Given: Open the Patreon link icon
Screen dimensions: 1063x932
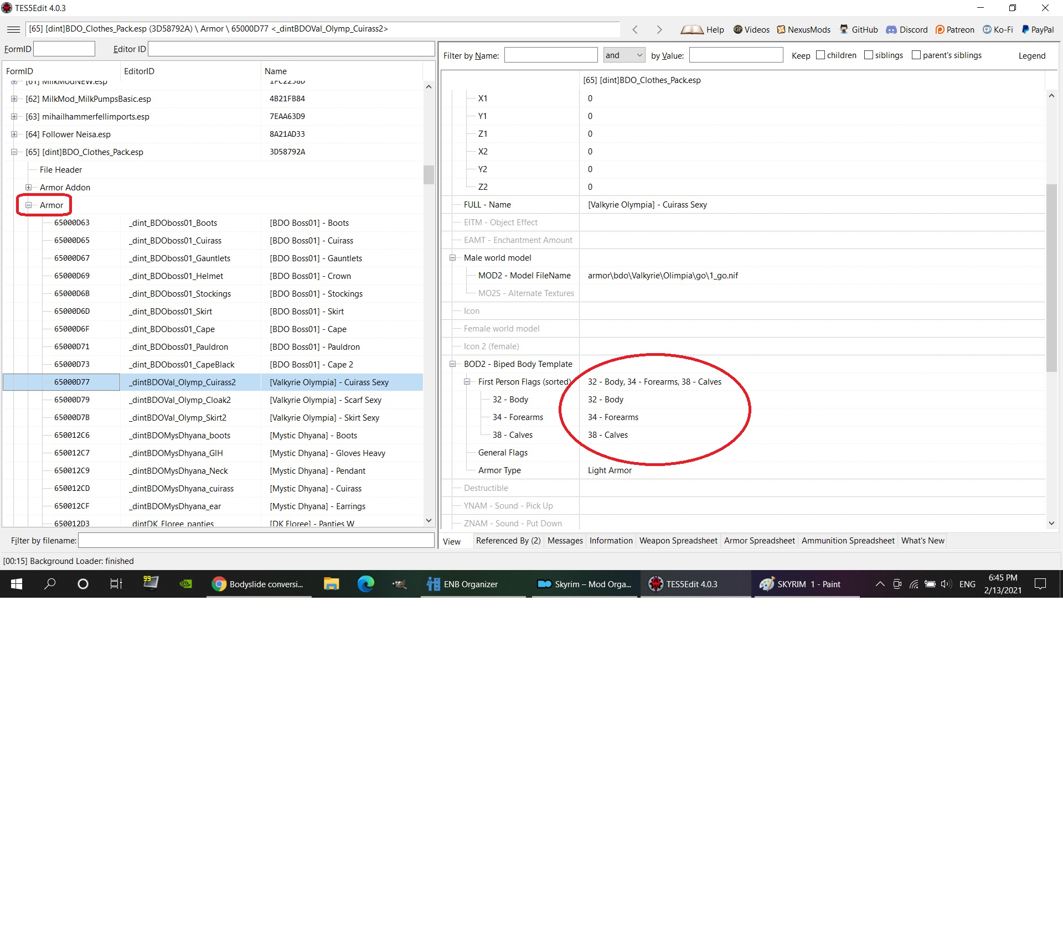Looking at the screenshot, I should click(940, 29).
